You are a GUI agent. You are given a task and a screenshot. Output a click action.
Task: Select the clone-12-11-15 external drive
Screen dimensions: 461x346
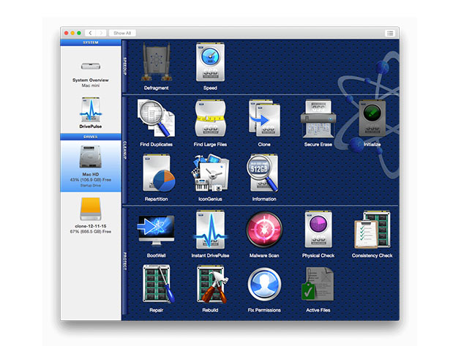[91, 216]
